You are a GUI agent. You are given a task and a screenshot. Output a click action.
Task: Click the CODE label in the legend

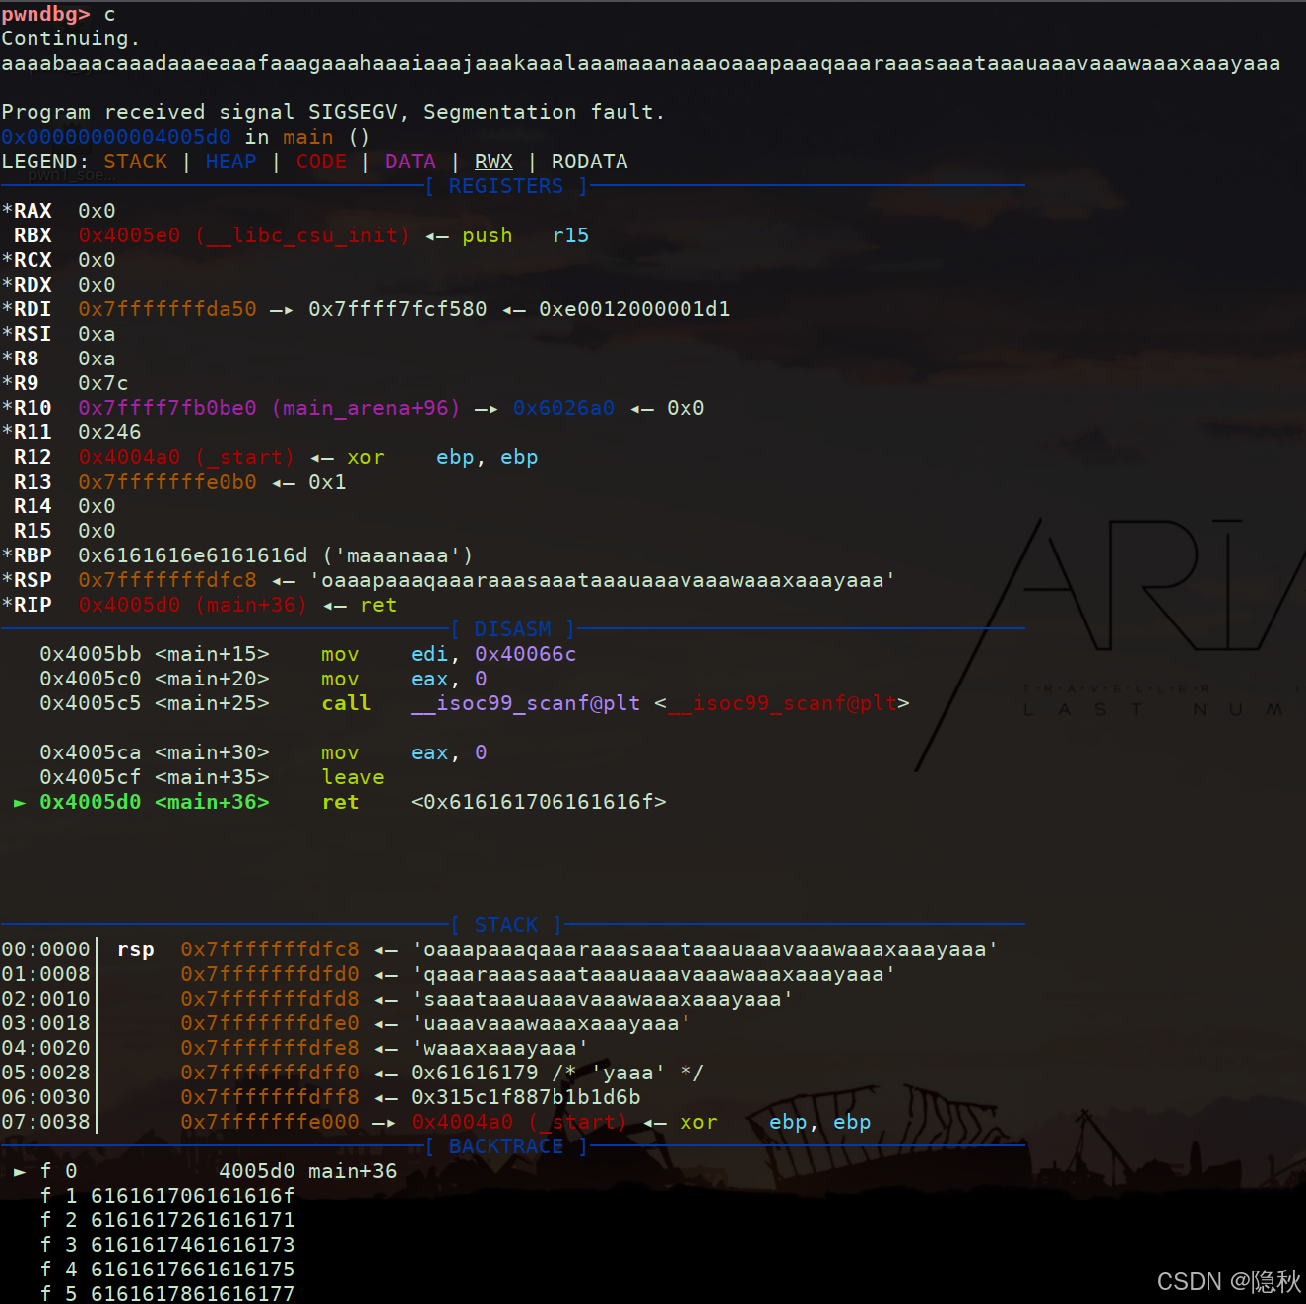tap(321, 162)
